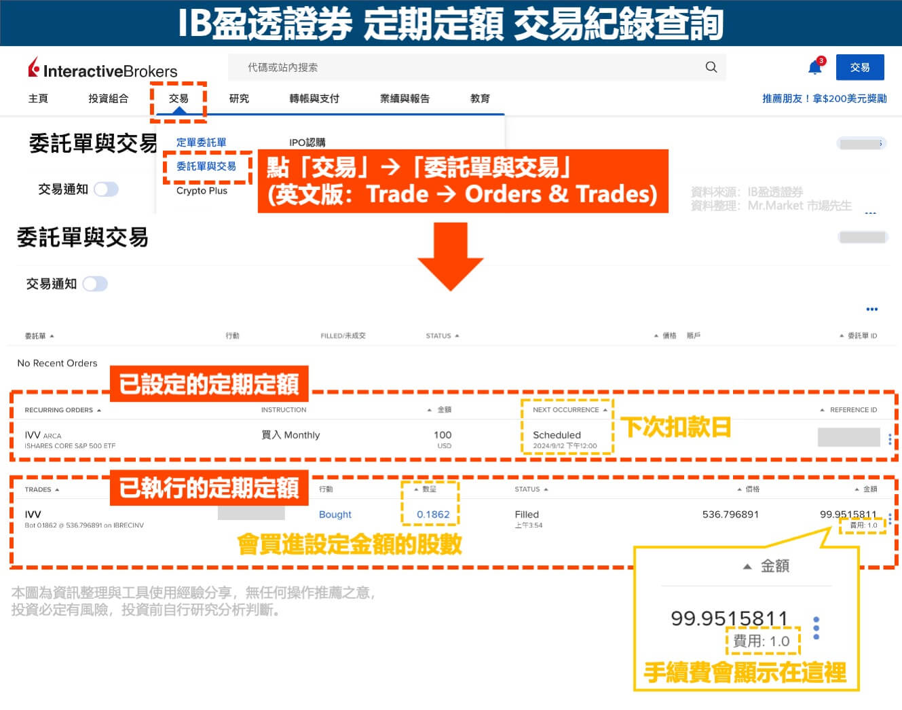
Task: Select 定單委託單 in the dropdown menu
Action: 202,143
